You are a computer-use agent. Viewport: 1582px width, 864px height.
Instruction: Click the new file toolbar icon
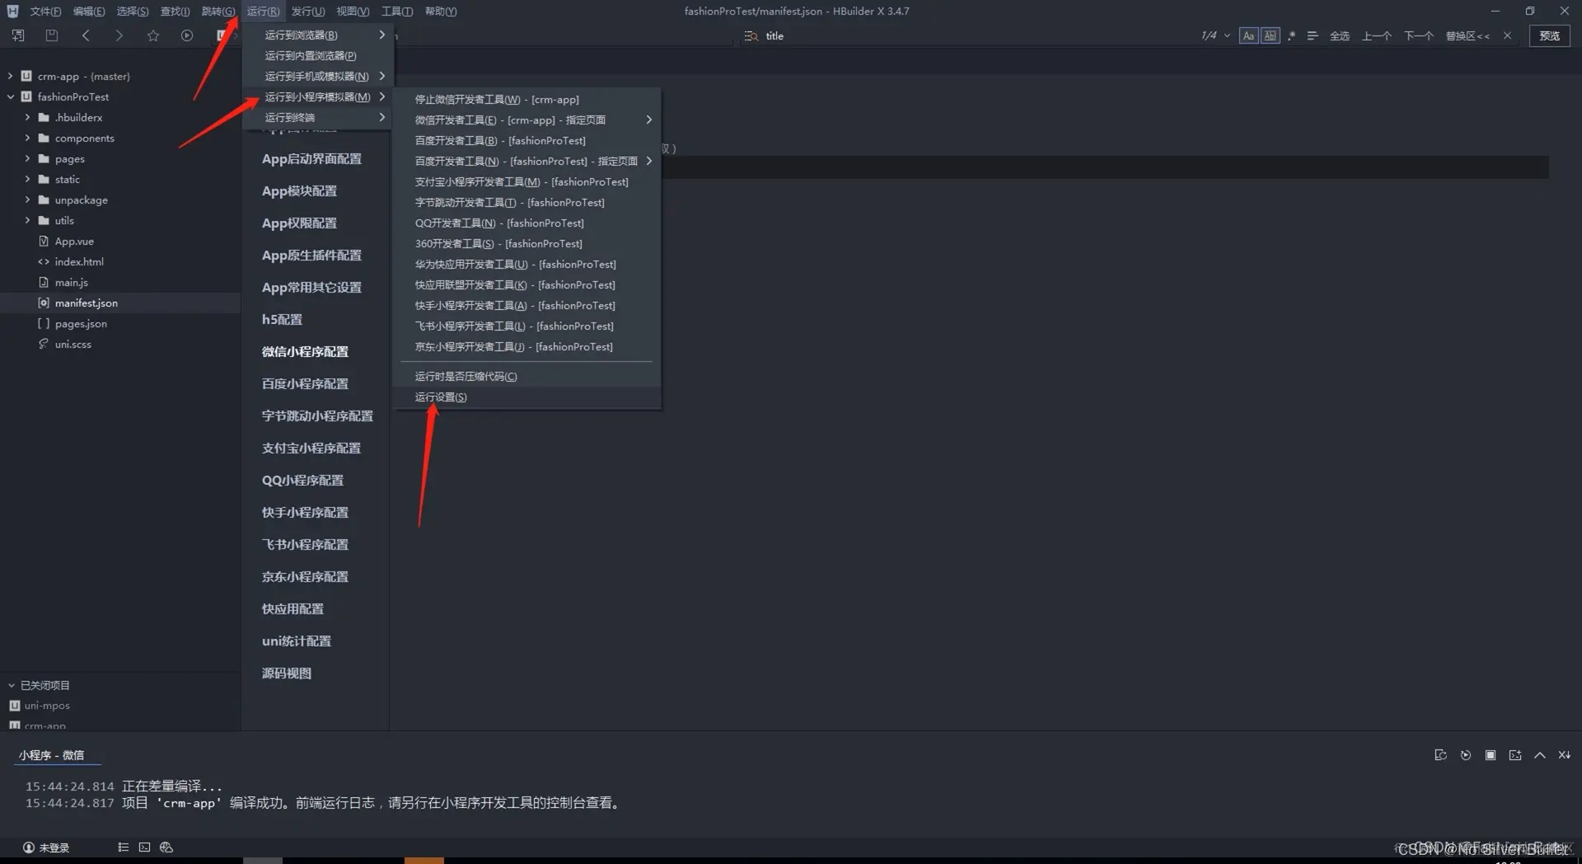click(x=17, y=35)
